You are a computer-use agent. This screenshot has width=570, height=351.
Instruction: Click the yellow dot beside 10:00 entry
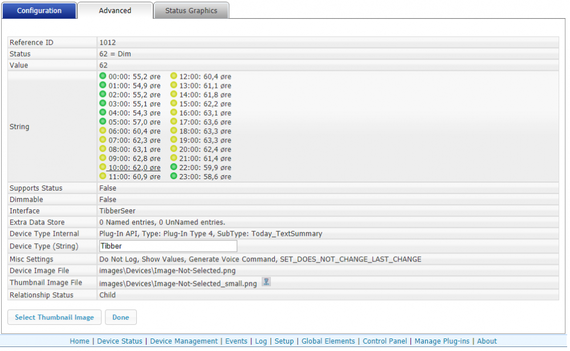tap(103, 167)
